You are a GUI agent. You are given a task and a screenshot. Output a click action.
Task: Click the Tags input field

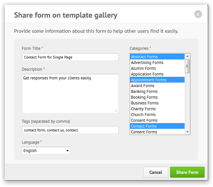pyautogui.click(x=70, y=130)
